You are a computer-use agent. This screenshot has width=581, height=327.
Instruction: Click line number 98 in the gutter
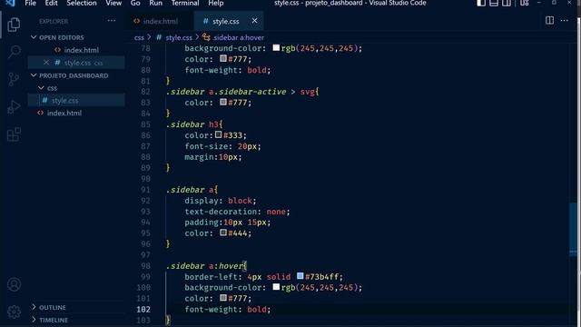[145, 266]
